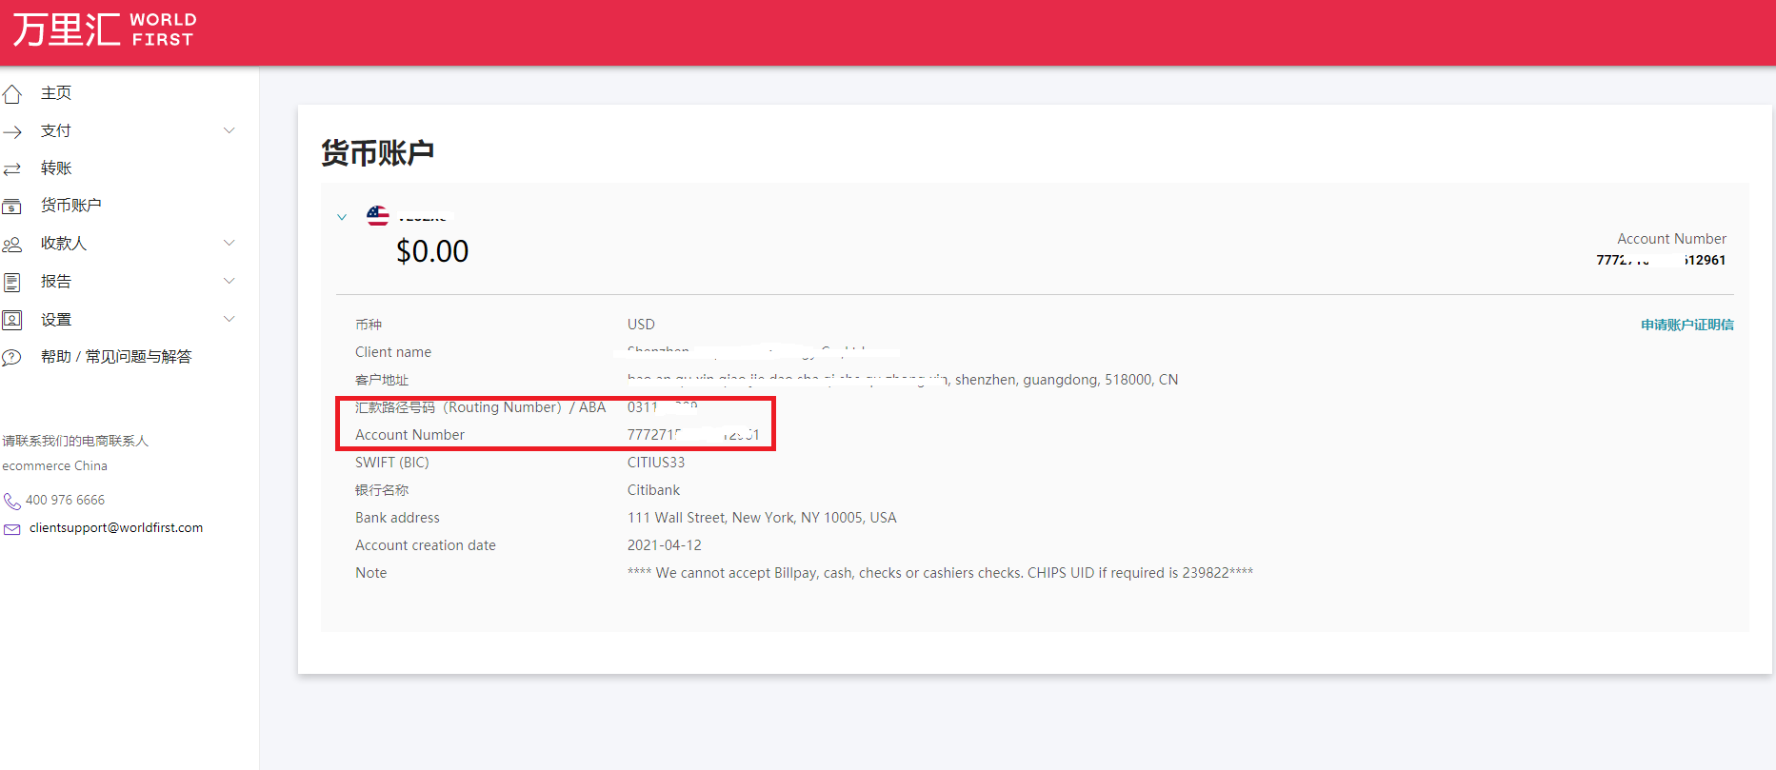Click the US flag currency icon
This screenshot has height=770, width=1776.
coord(378,216)
